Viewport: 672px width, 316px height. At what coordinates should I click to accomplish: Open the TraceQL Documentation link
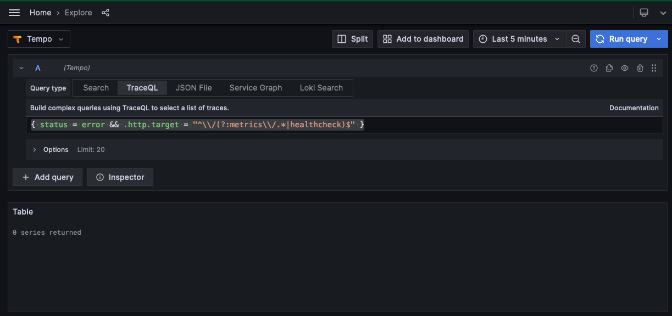pyautogui.click(x=634, y=108)
